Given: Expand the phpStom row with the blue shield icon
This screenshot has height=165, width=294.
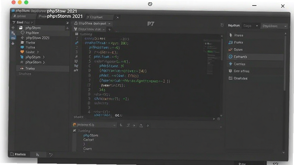Looking at the screenshot, I should [x=44, y=57].
